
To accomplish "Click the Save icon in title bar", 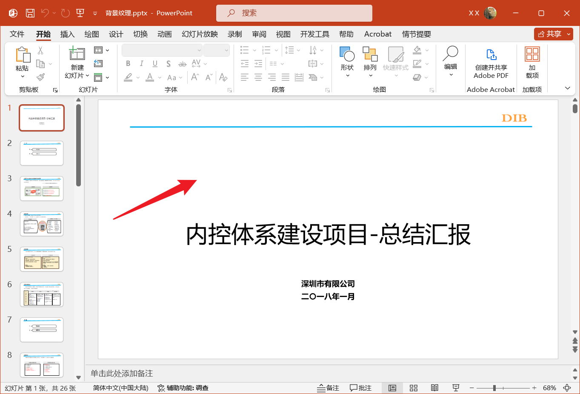I will point(30,13).
